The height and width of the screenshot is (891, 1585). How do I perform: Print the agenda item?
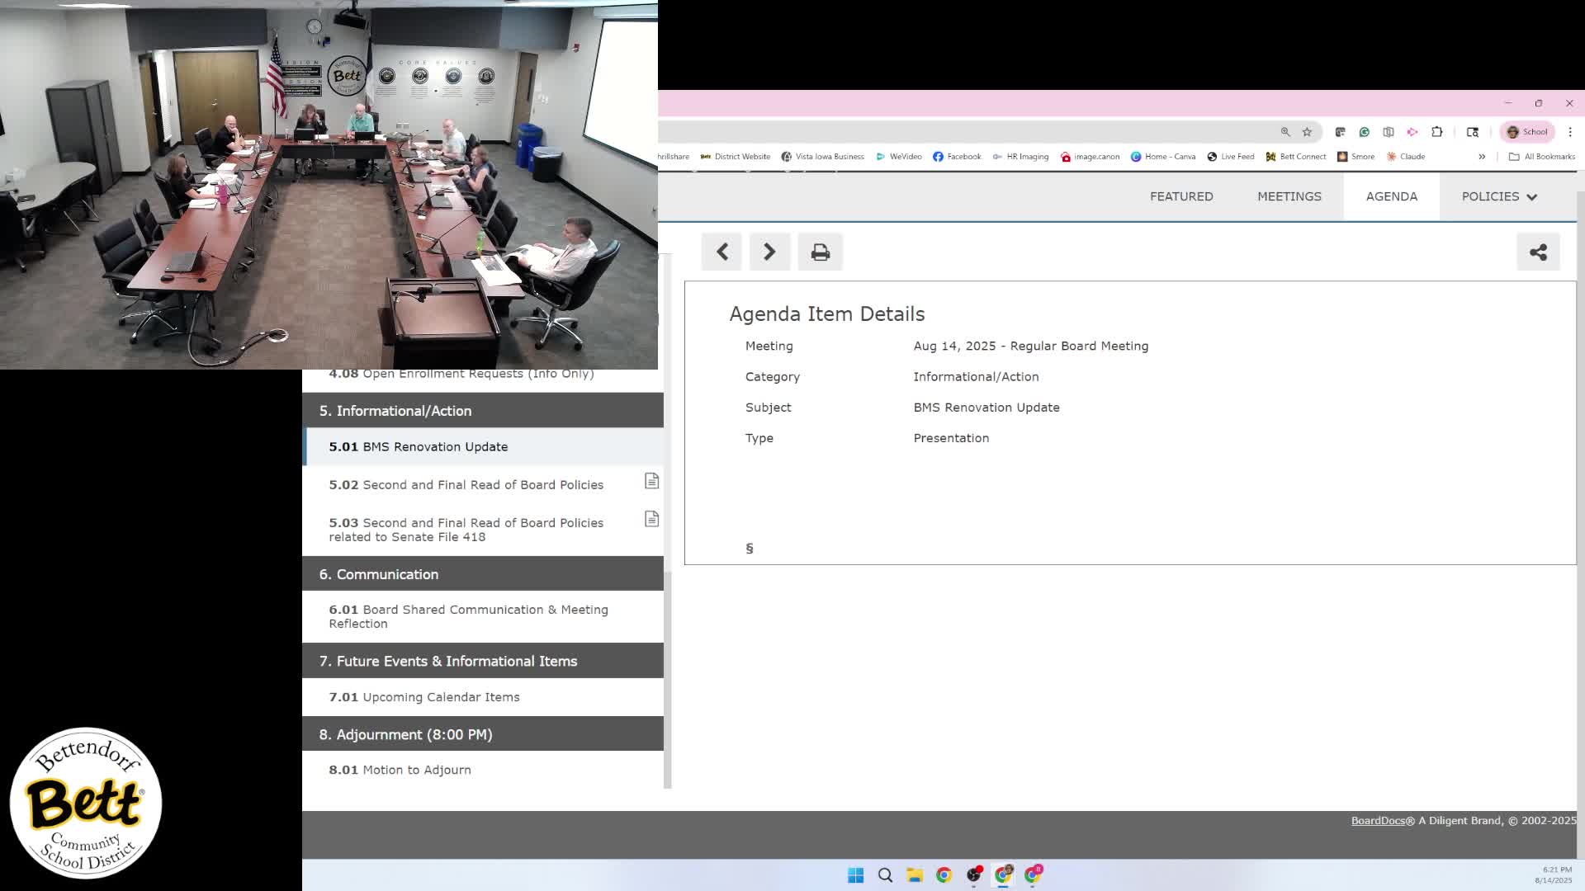[820, 252]
